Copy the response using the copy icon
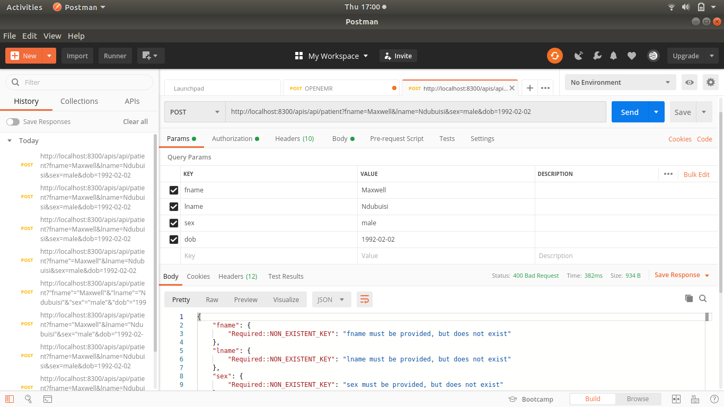The height and width of the screenshot is (407, 724). [x=689, y=298]
